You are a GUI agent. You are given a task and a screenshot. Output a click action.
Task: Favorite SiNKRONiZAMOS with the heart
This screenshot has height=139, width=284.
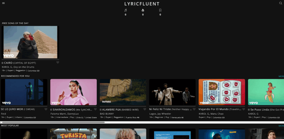(x=95, y=109)
